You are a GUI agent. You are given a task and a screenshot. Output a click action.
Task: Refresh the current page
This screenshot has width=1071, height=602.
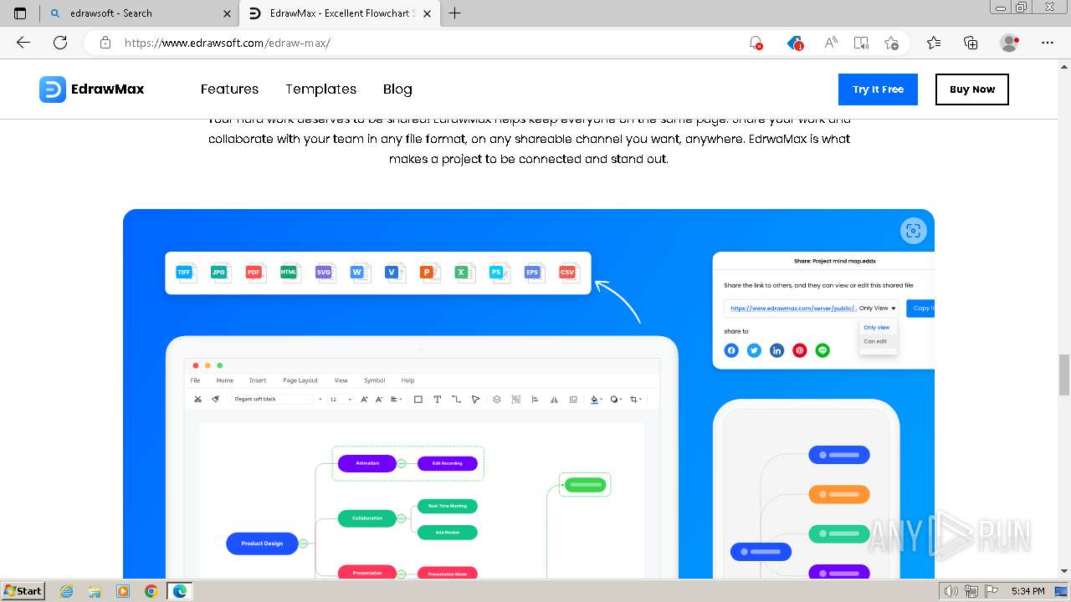[60, 43]
